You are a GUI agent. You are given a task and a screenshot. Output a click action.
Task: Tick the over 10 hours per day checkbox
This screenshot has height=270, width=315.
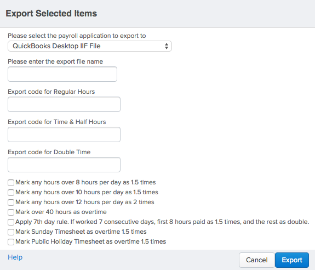(11, 193)
